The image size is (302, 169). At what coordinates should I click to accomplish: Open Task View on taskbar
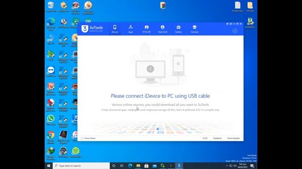(122, 166)
